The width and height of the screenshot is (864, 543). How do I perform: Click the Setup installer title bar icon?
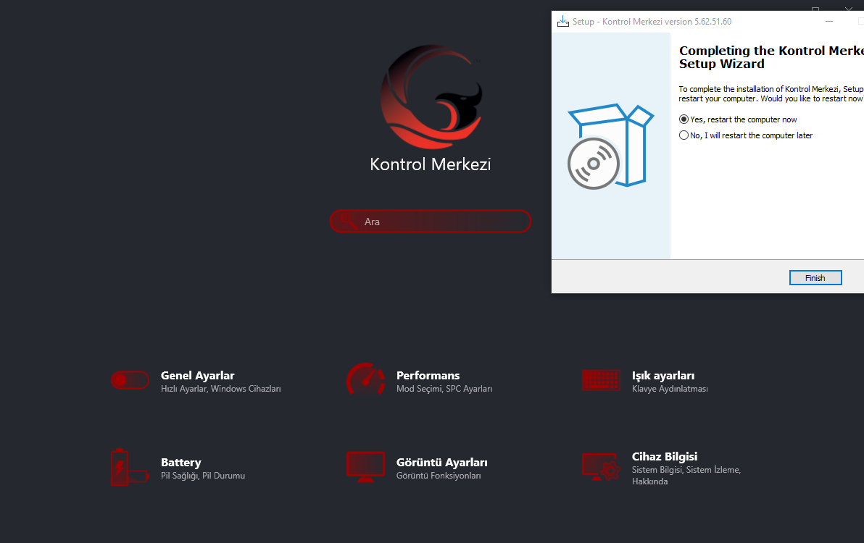pyautogui.click(x=562, y=22)
